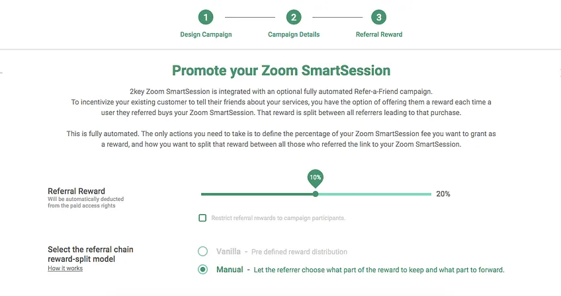
Task: Click the 10% pin bubble above slider
Action: tap(315, 178)
